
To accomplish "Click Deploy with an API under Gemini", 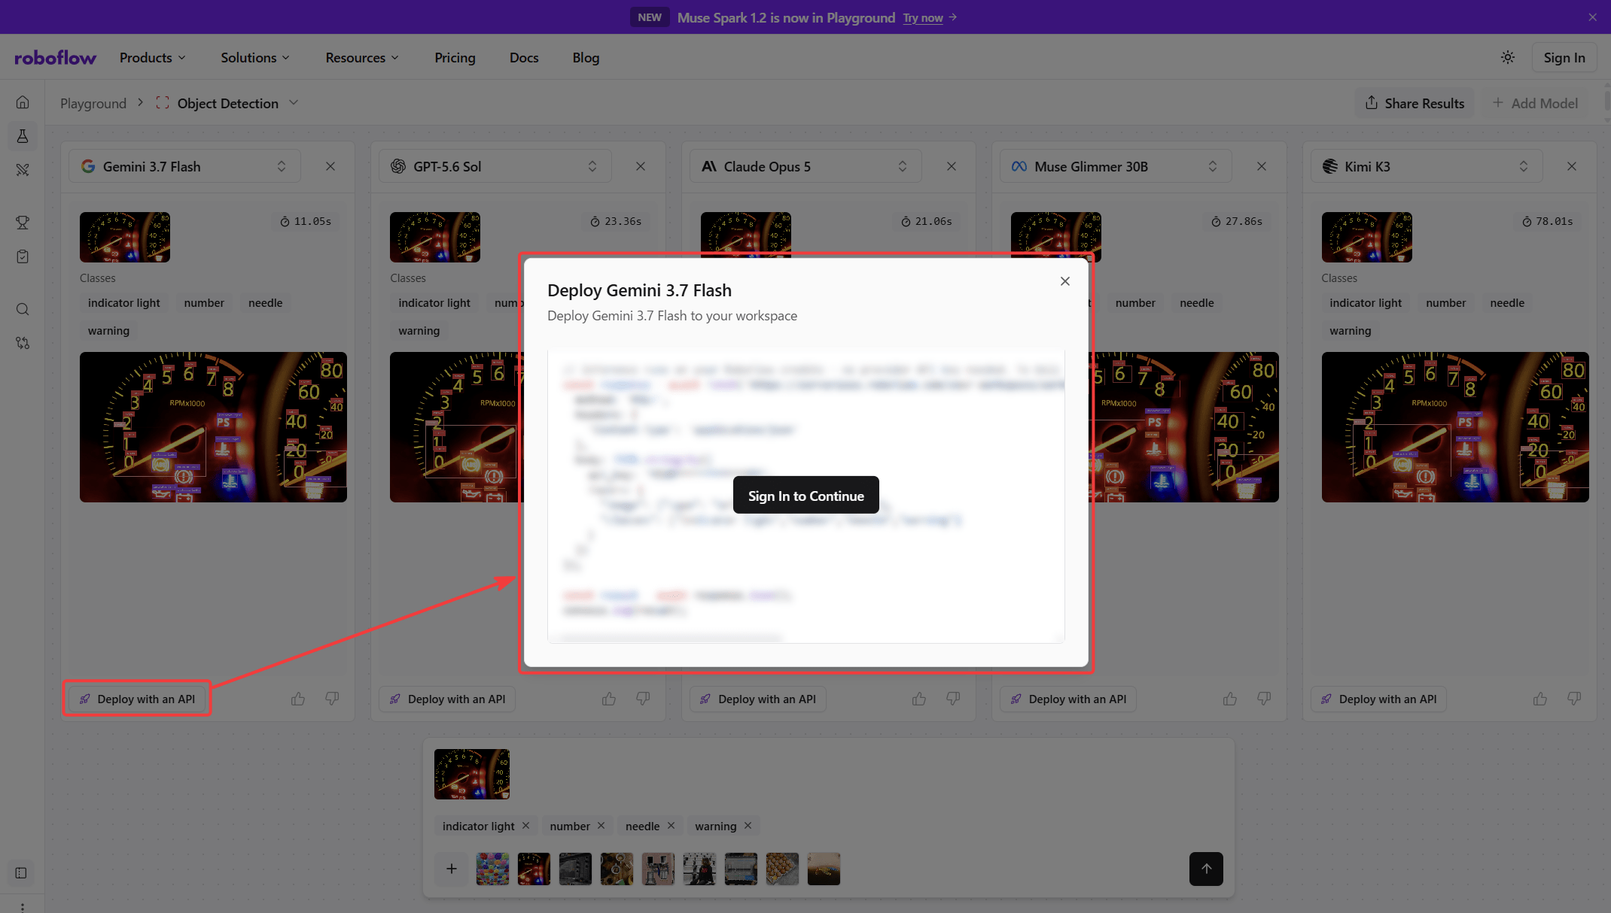I will click(x=137, y=699).
